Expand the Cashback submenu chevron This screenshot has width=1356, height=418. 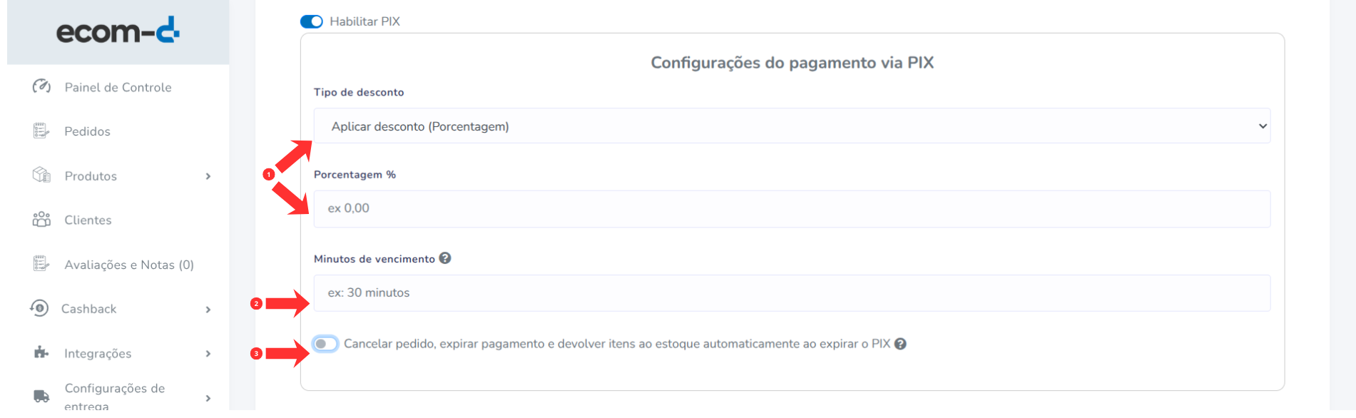pos(208,310)
